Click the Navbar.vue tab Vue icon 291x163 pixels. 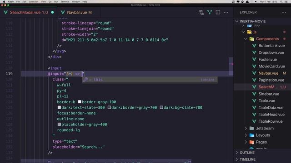click(63, 12)
